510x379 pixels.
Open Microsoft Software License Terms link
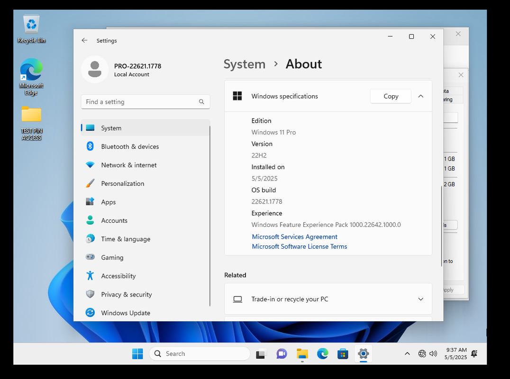point(299,246)
